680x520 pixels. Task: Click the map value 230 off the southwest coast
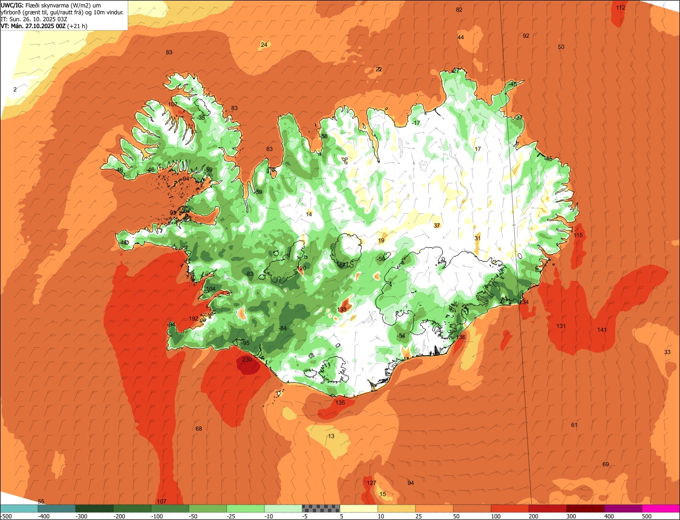(247, 360)
